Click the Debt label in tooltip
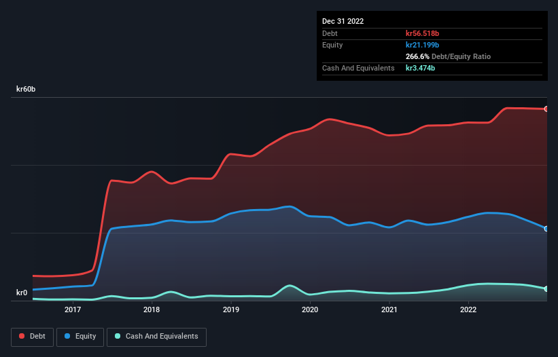The image size is (558, 357). (330, 33)
